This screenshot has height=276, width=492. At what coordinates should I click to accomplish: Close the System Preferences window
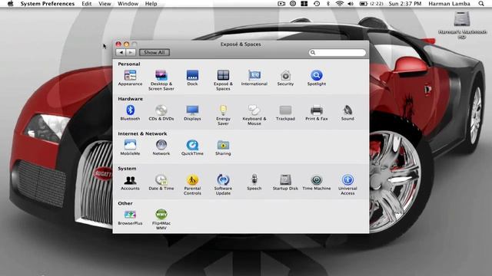[x=118, y=44]
